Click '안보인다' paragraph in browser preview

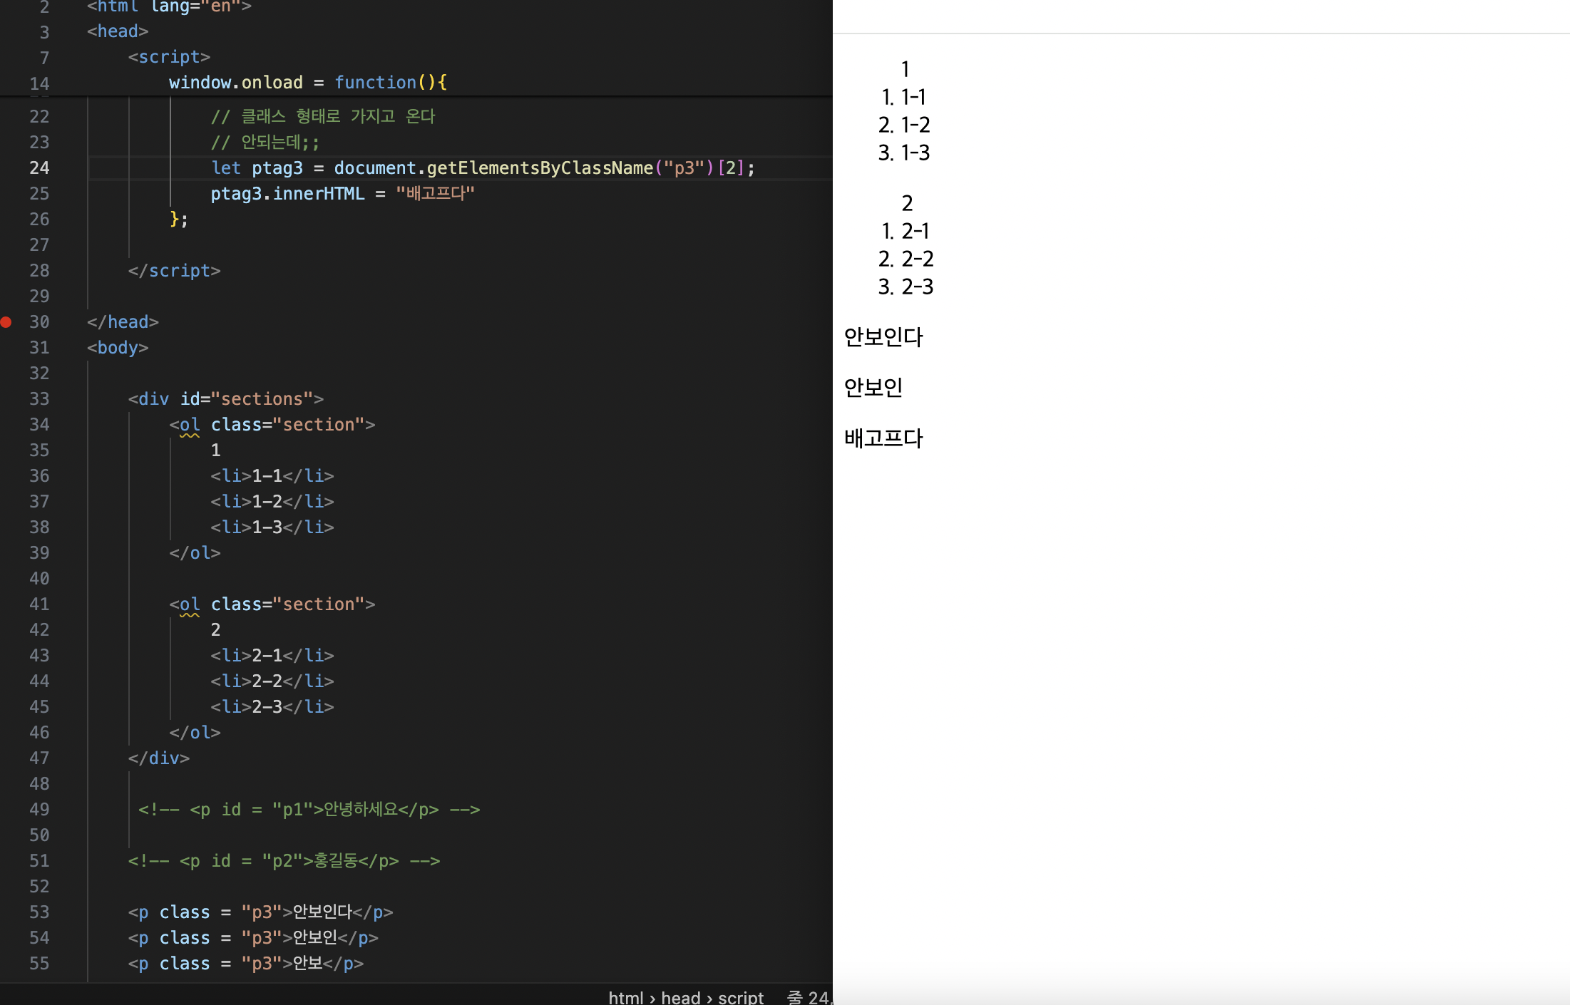pyautogui.click(x=883, y=337)
